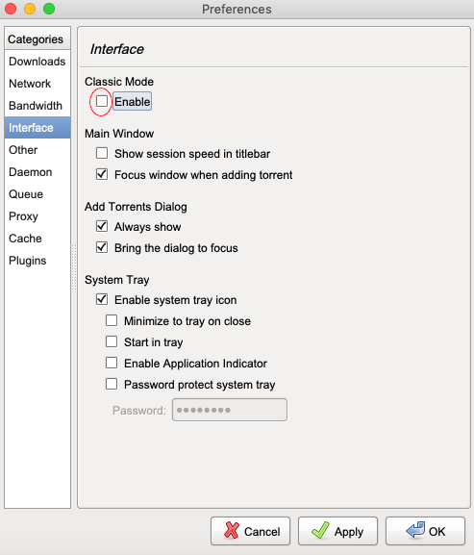Viewport: 474px width, 555px height.
Task: Enable Minimize to tray on close
Action: pyautogui.click(x=112, y=320)
